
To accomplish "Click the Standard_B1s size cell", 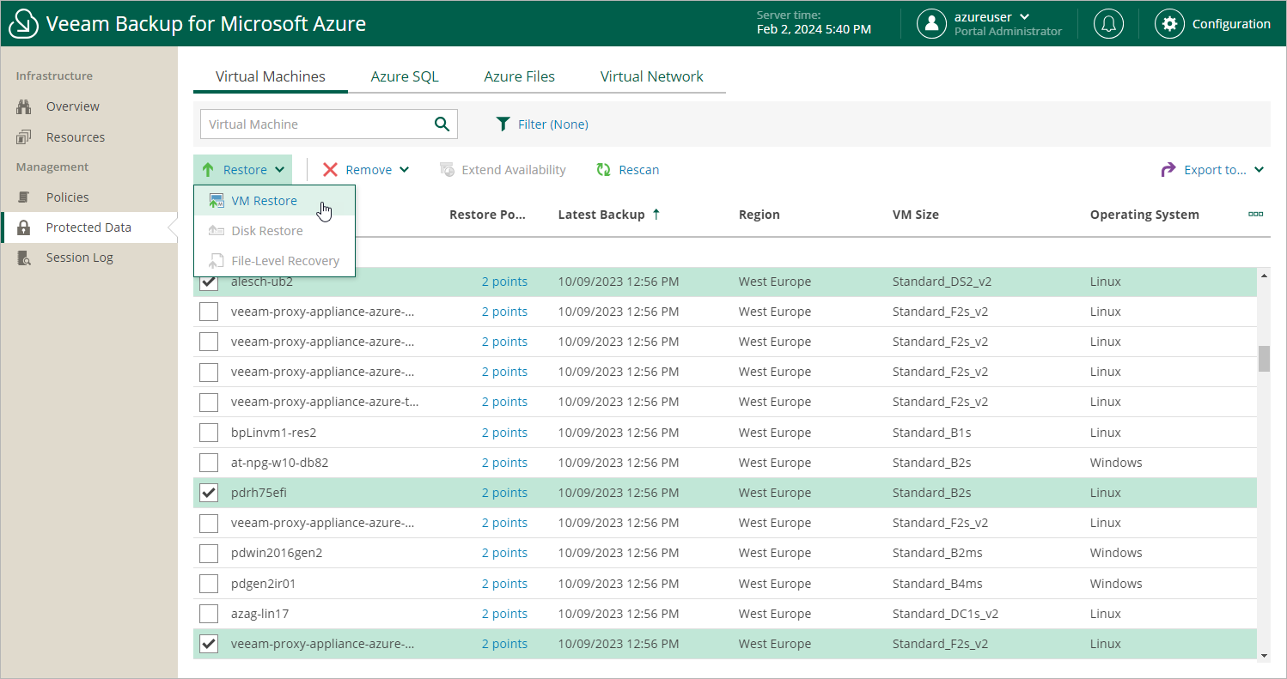I will [x=931, y=433].
